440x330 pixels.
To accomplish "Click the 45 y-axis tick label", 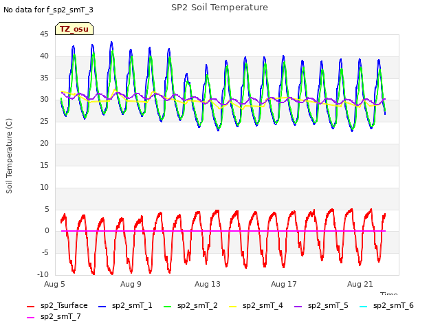I will (x=44, y=34).
